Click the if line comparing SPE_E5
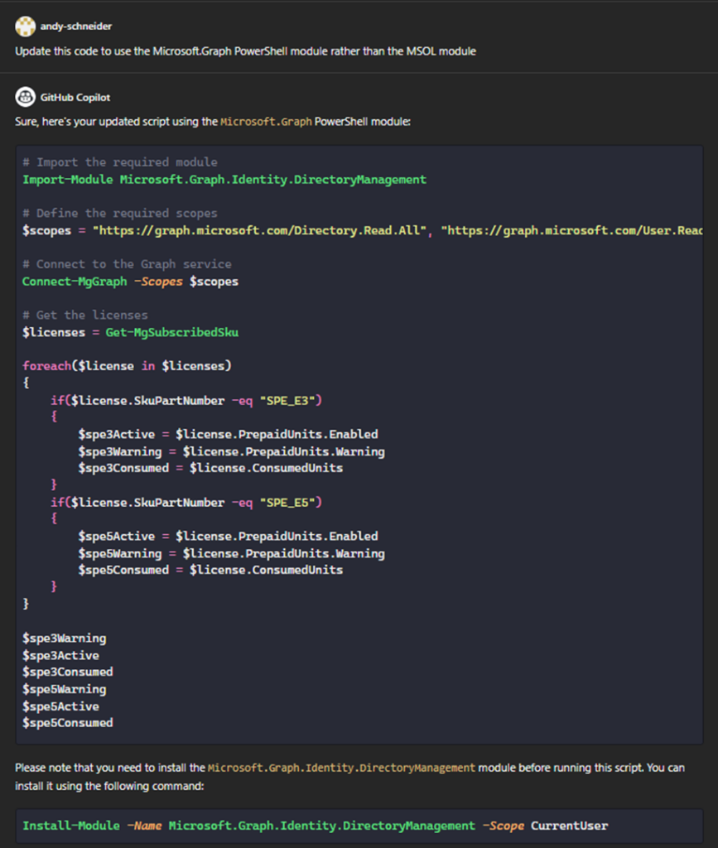This screenshot has width=718, height=848. (x=186, y=503)
